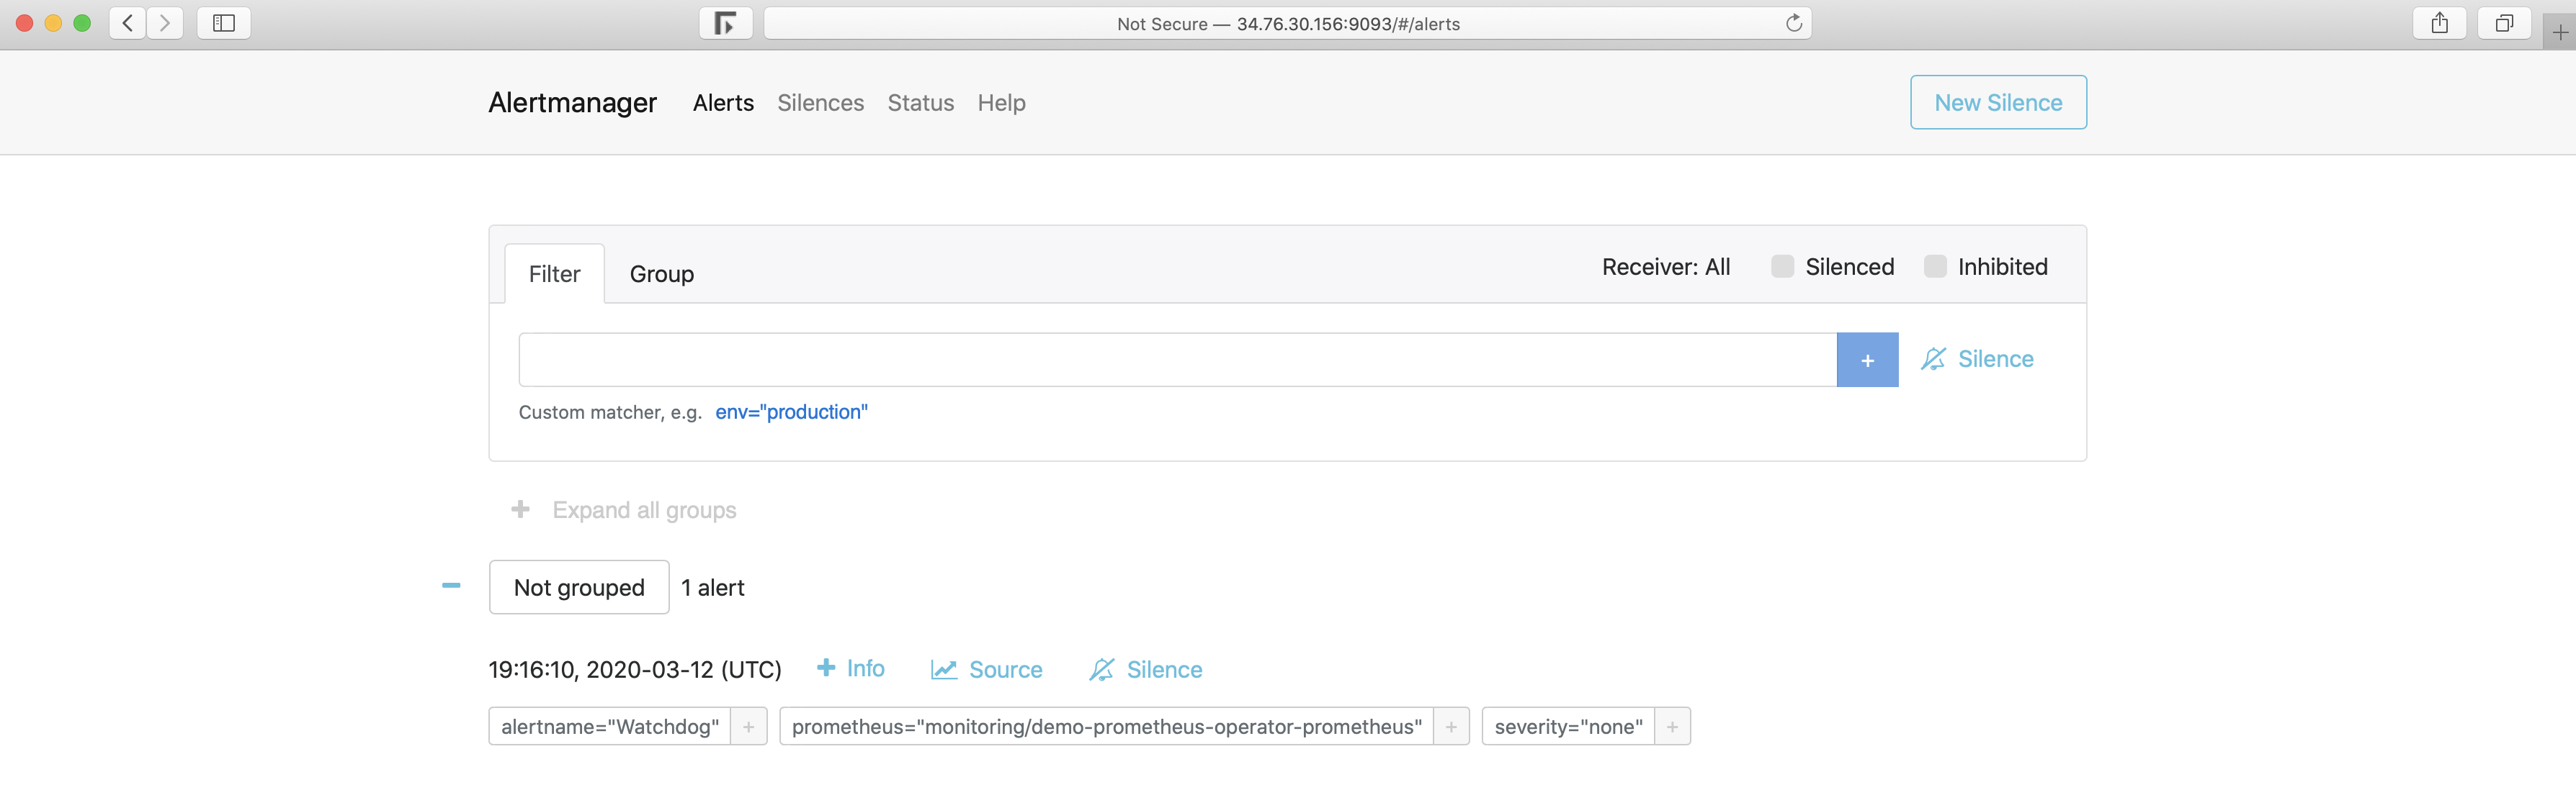This screenshot has height=790, width=2576.
Task: Click the New Silence button
Action: [1998, 102]
